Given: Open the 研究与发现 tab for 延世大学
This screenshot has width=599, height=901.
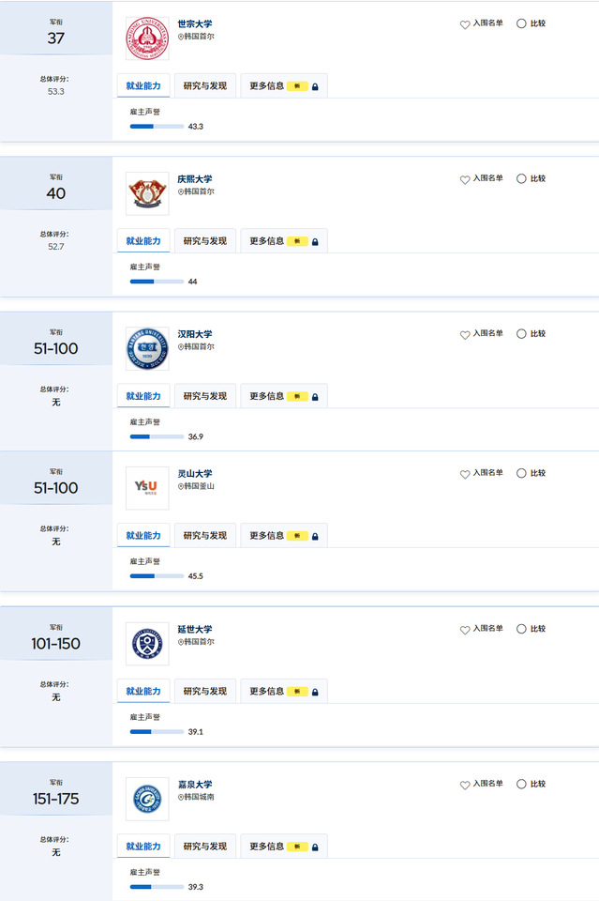Looking at the screenshot, I should pyautogui.click(x=204, y=692).
